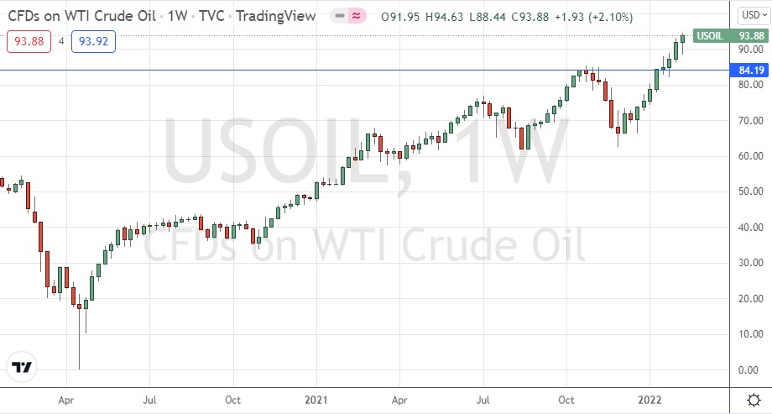Click the spread value 4 between prices
The image size is (772, 414).
point(61,40)
